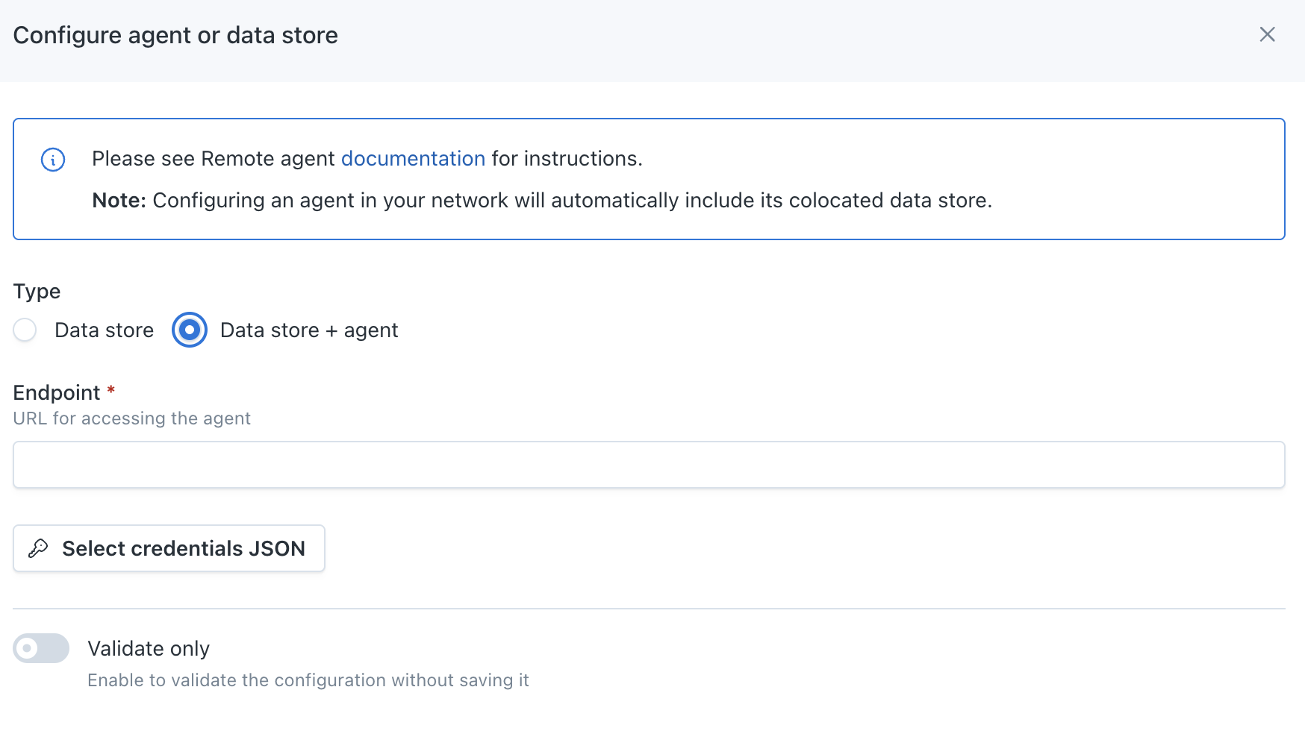The width and height of the screenshot is (1305, 731).
Task: Close the Configure agent dialog
Action: pos(1267,34)
